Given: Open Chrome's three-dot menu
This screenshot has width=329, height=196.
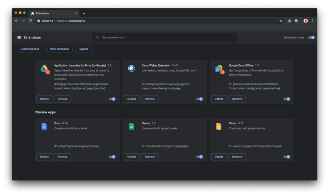Looking at the screenshot, I should click(x=313, y=21).
